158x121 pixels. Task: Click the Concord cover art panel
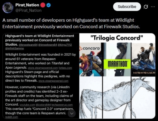91,59
